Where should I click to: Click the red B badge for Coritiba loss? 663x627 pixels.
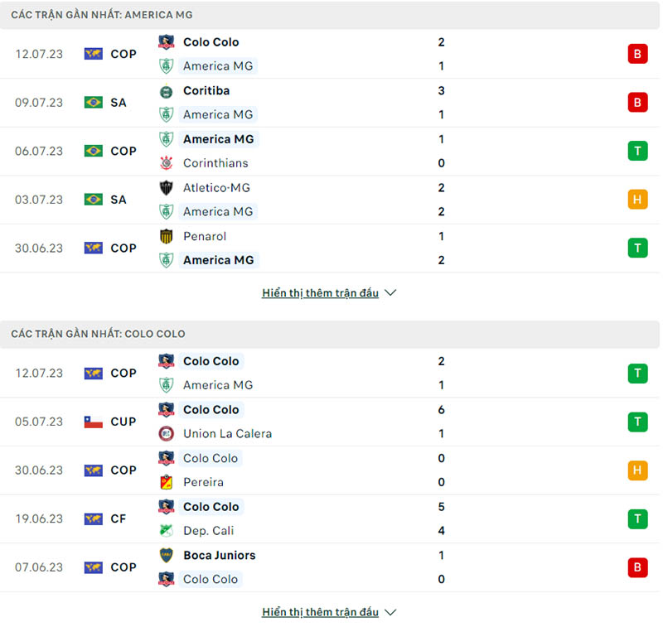(x=637, y=102)
